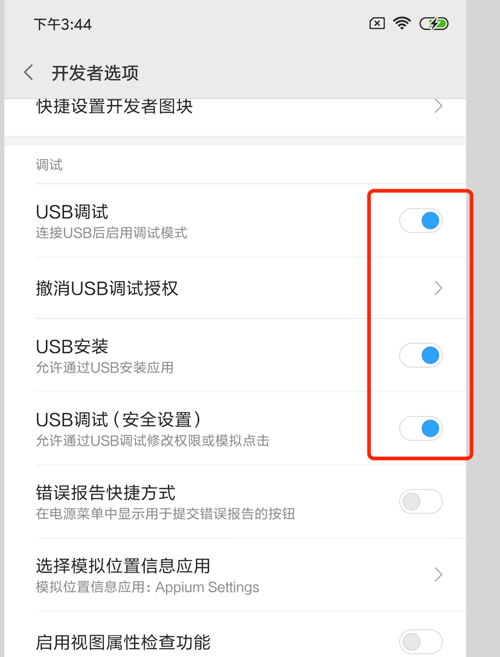Image resolution: width=500 pixels, height=657 pixels.
Task: Select the 调试 section header
Action: (49, 165)
